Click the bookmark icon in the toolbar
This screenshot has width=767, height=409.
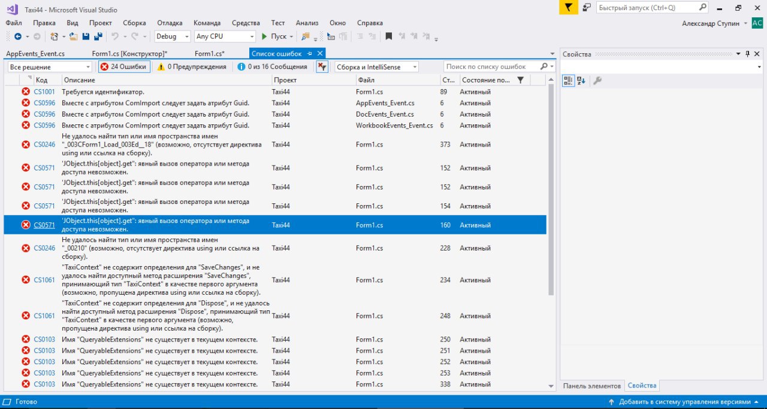point(388,36)
